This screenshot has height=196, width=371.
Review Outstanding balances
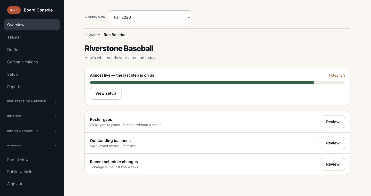[x=333, y=143]
